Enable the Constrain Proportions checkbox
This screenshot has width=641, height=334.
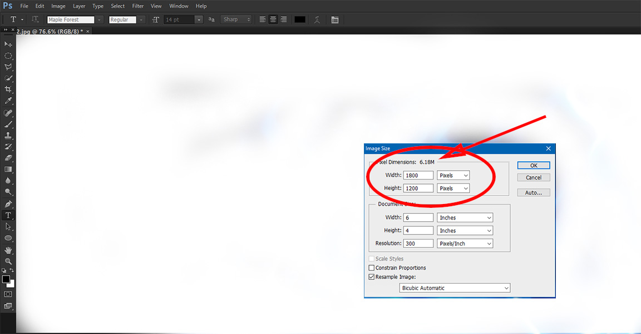click(371, 267)
